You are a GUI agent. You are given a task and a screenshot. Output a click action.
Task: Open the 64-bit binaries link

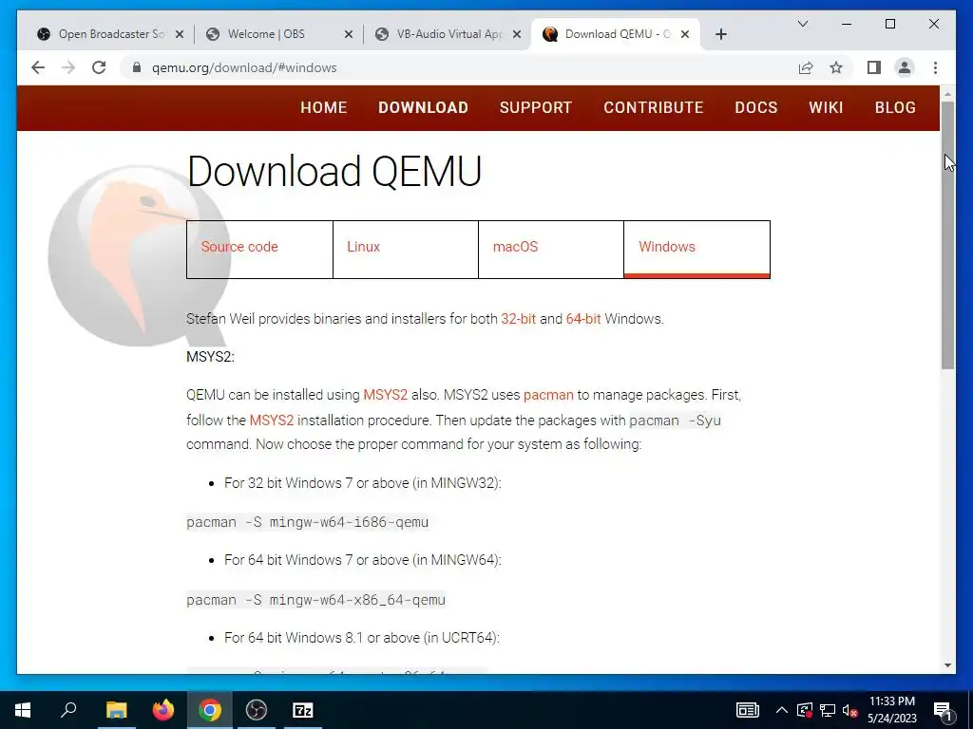pyautogui.click(x=583, y=319)
